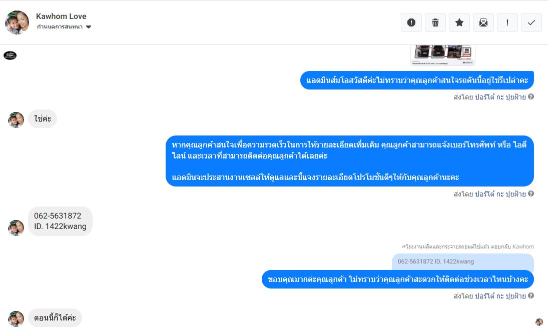Click black page logo avatar at left

tap(10, 55)
